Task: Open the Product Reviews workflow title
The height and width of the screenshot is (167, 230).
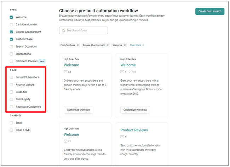Action: click(x=134, y=130)
